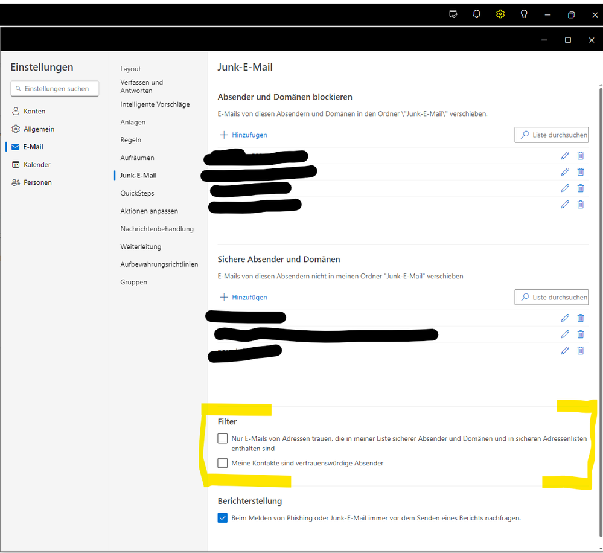Click the E-Mail envelope icon
The width and height of the screenshot is (603, 553).
tap(15, 147)
